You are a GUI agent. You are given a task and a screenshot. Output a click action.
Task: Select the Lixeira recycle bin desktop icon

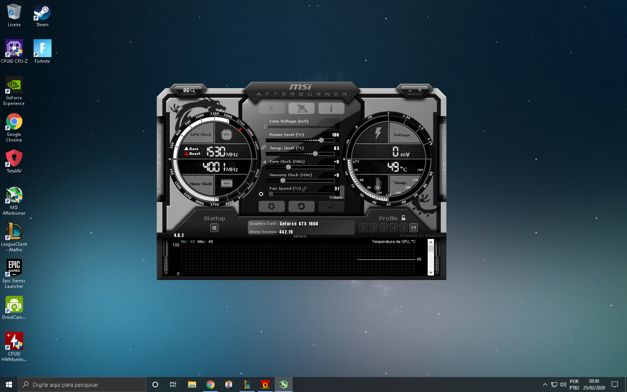coord(14,15)
